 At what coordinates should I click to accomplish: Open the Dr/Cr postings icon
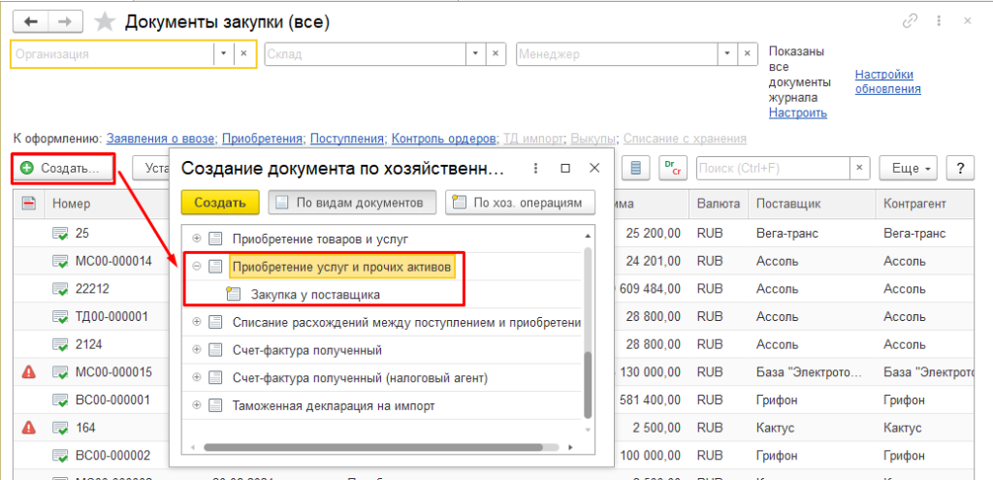[x=670, y=169]
